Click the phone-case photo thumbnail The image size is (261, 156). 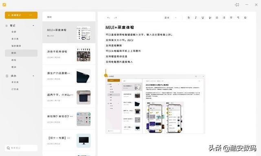(84, 55)
